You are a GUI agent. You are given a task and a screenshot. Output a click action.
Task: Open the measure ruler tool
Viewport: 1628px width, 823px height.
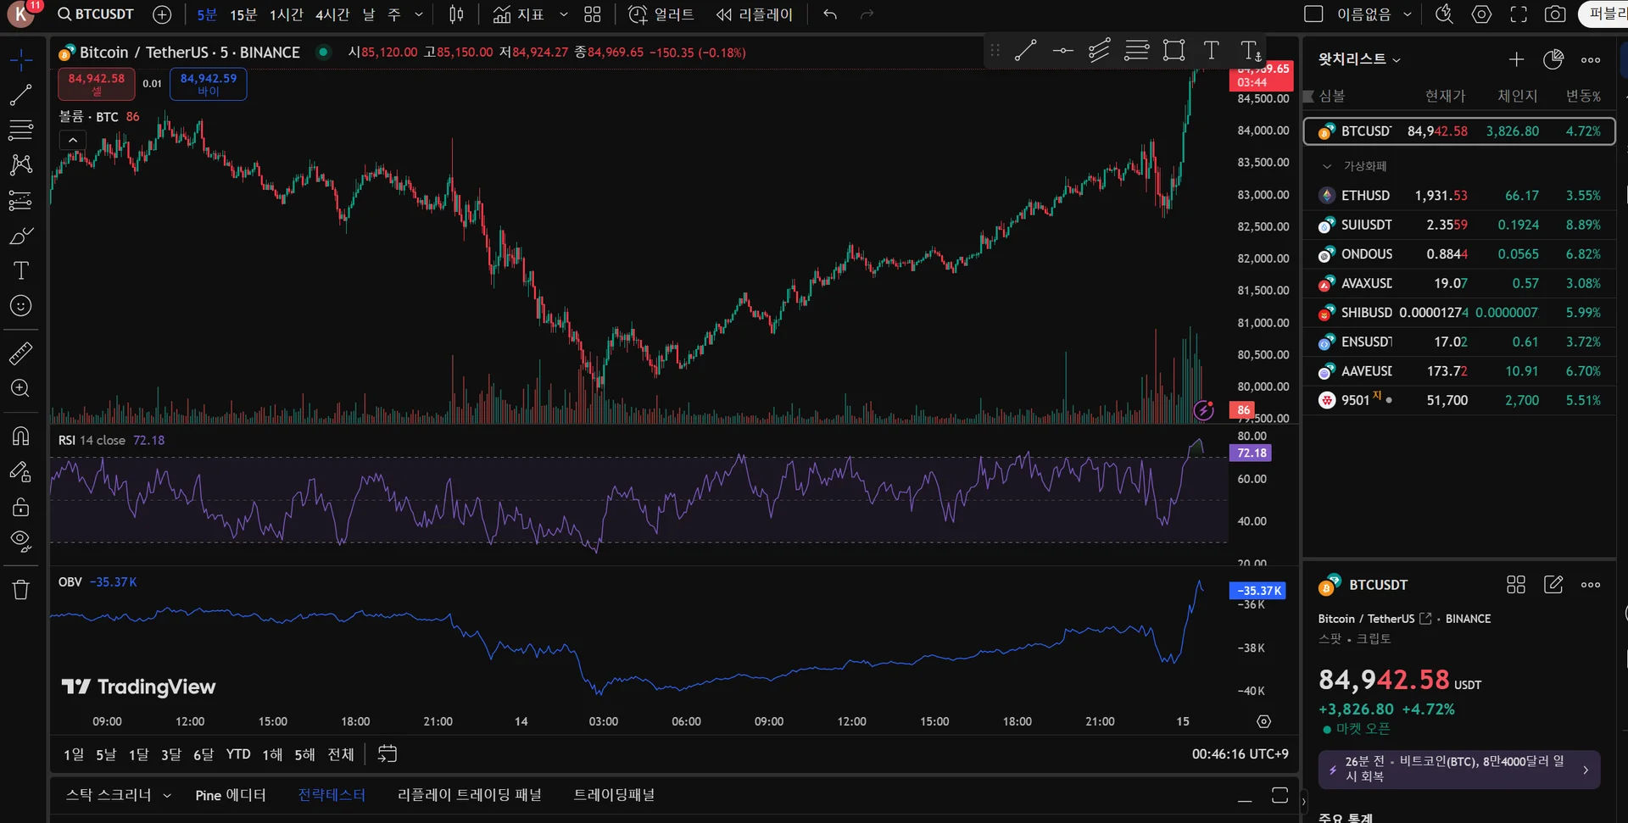coord(21,353)
